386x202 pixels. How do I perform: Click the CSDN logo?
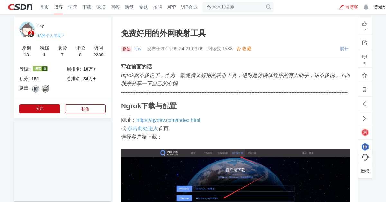pos(20,7)
